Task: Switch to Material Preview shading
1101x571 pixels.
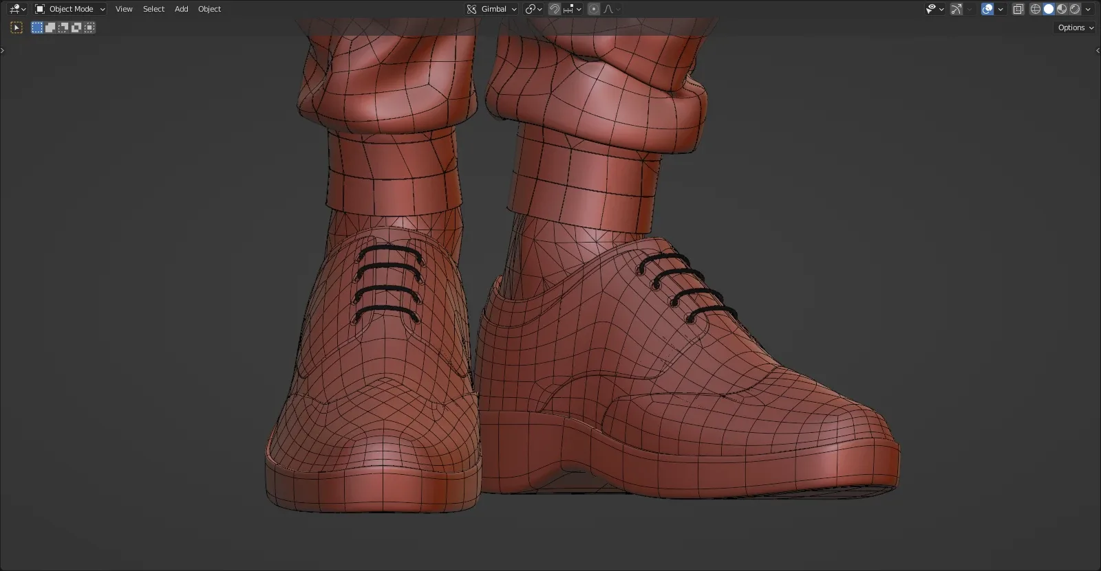Action: point(1062,9)
